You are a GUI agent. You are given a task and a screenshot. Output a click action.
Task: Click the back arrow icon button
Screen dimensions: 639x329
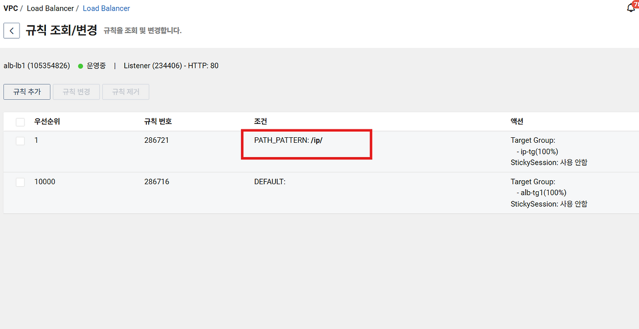click(11, 30)
